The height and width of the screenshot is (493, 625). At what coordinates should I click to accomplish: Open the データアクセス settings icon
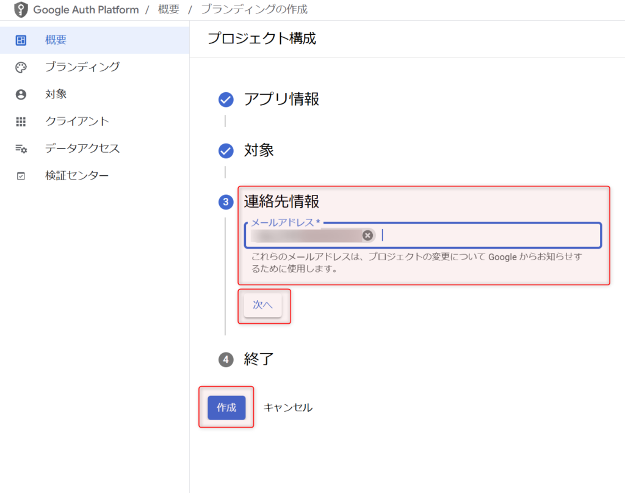pyautogui.click(x=21, y=148)
